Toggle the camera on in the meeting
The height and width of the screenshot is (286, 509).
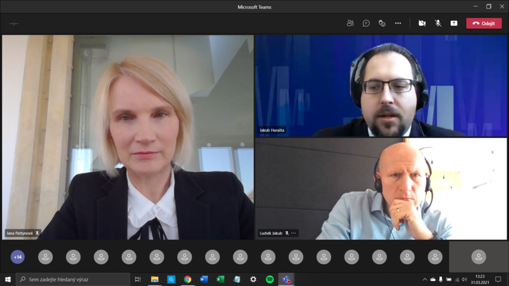pos(422,23)
